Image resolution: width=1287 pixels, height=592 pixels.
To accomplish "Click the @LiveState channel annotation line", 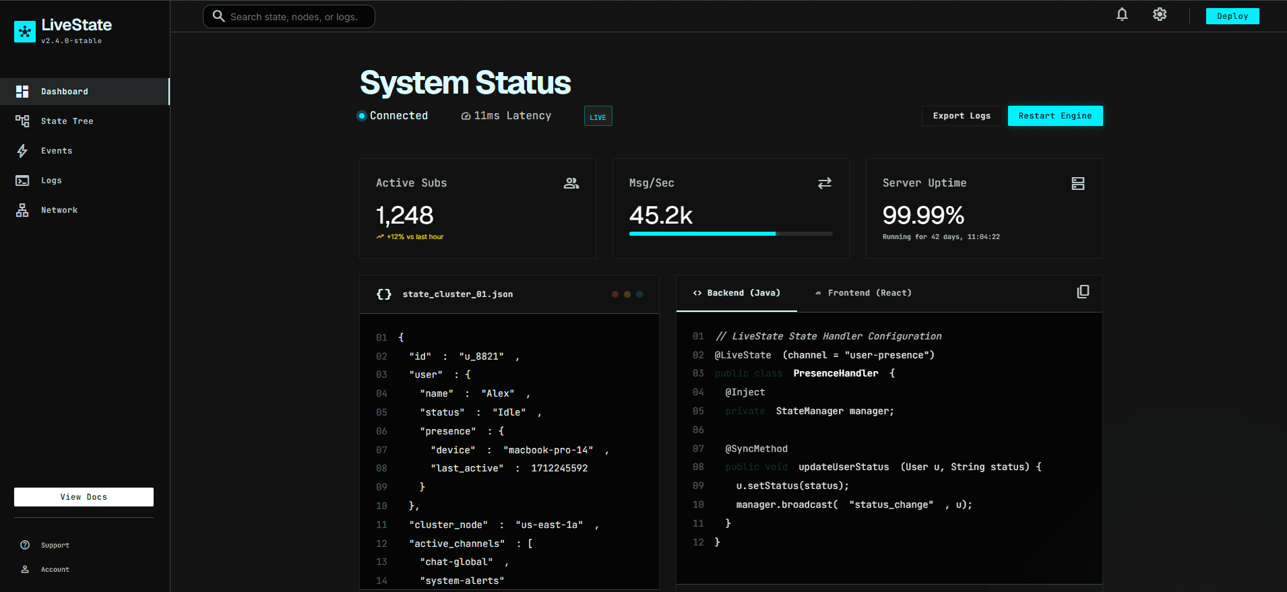I will tap(825, 355).
